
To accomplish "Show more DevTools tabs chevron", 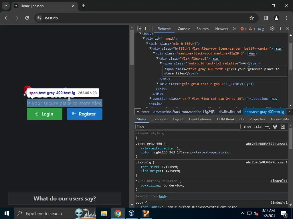I will 235,29.
